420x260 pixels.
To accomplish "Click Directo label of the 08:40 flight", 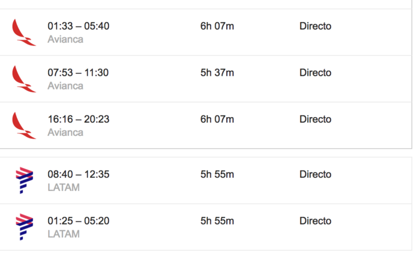I will point(315,174).
